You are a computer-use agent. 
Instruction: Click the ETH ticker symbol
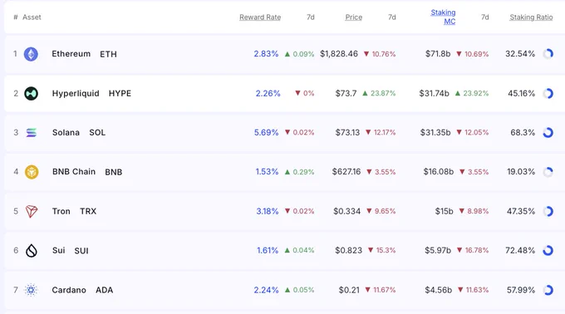click(109, 54)
